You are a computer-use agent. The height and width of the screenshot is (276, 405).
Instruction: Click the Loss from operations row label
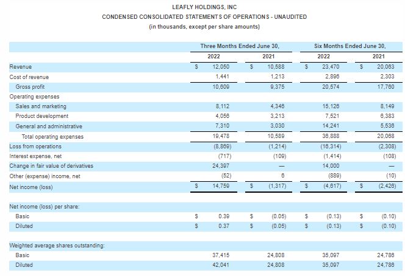[x=35, y=147]
